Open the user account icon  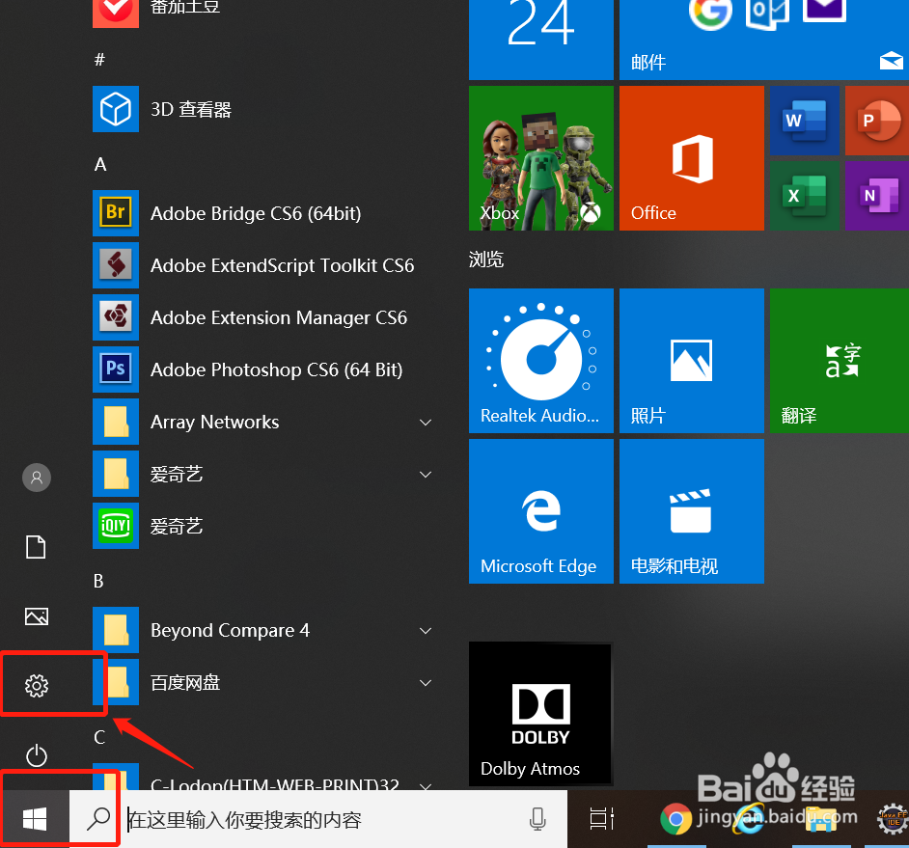coord(37,478)
